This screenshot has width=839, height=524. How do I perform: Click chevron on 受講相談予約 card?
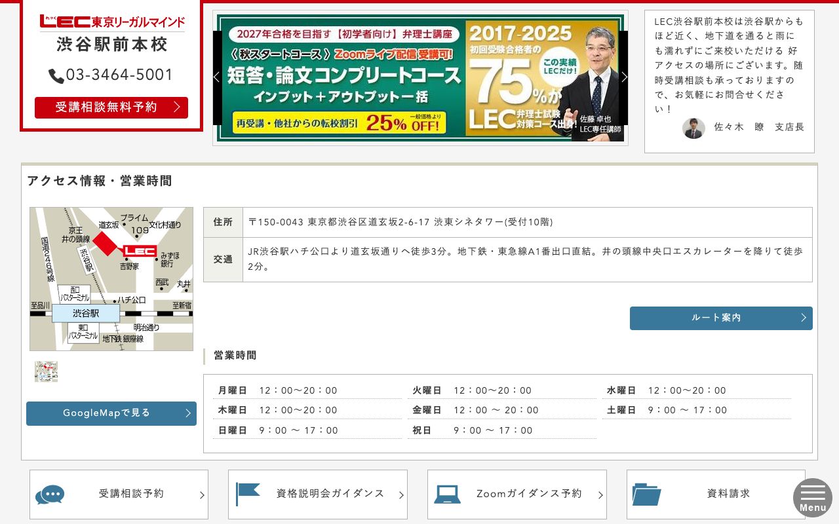pyautogui.click(x=202, y=496)
